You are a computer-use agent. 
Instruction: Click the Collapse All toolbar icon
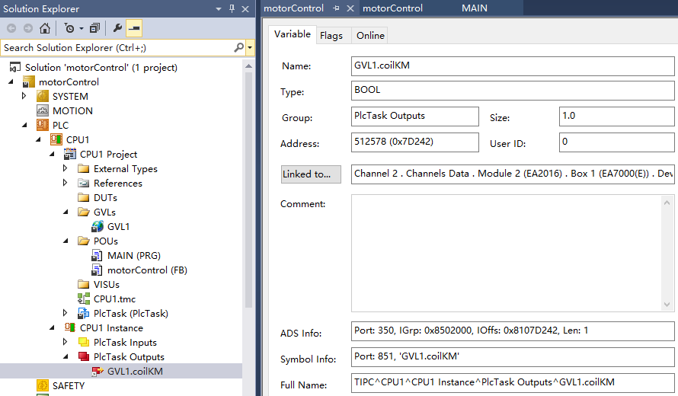click(94, 28)
